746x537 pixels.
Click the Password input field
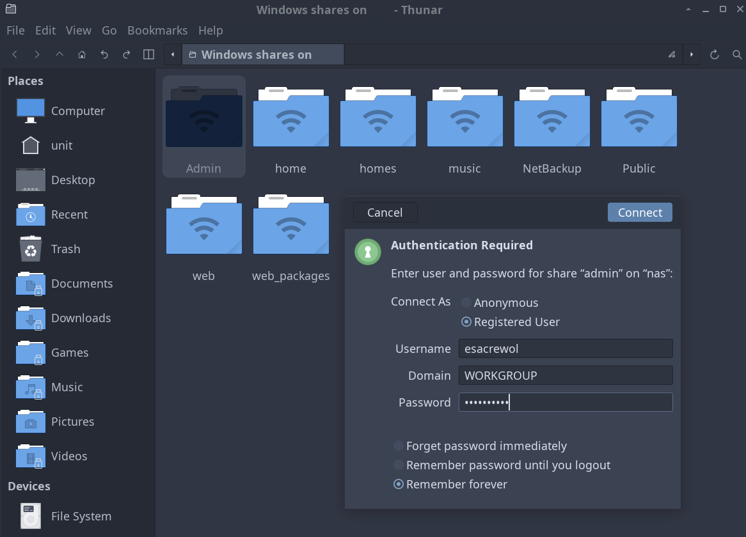tap(566, 403)
